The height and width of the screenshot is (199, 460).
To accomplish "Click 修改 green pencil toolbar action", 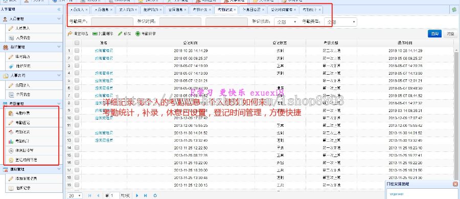I will [x=124, y=34].
